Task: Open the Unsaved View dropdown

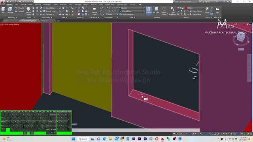Action: tap(132, 11)
